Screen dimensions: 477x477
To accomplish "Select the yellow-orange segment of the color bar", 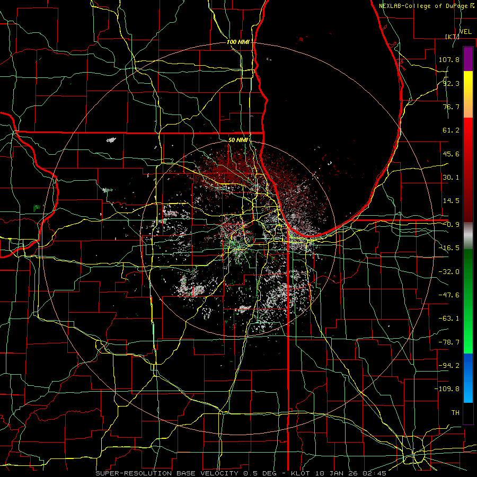I will pos(468,94).
